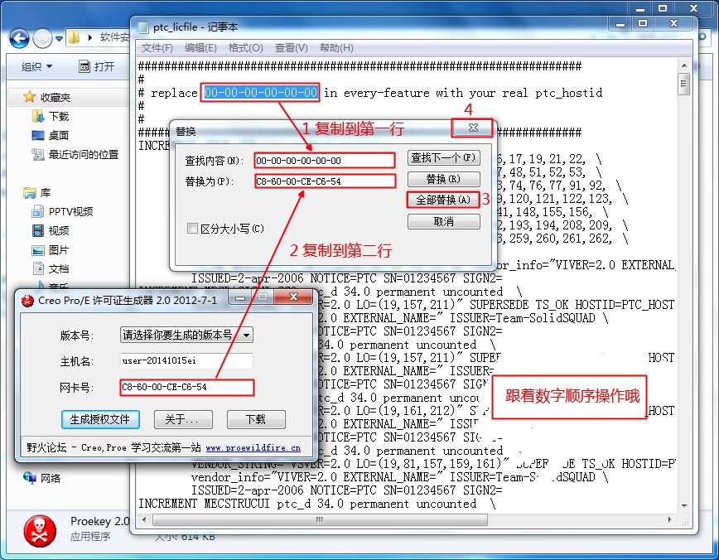
Task: Open the 视频 library
Action: 51,230
